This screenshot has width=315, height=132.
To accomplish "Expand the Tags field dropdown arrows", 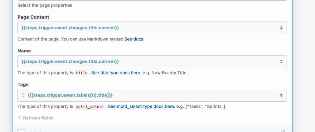I will [281, 95].
